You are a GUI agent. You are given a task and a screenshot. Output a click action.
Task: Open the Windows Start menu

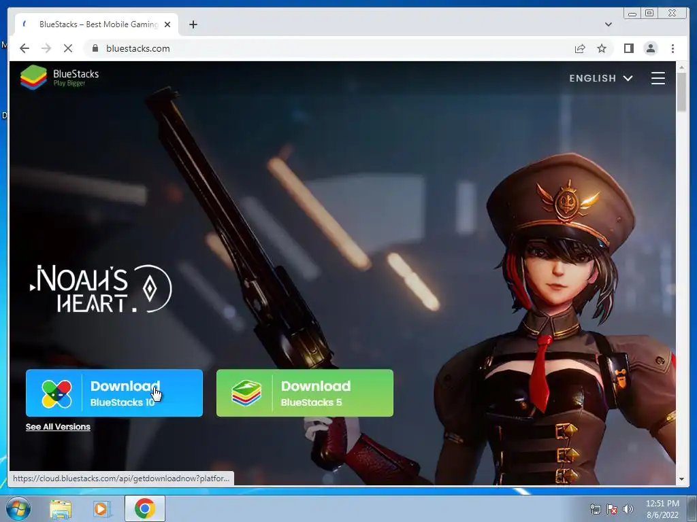pos(18,508)
